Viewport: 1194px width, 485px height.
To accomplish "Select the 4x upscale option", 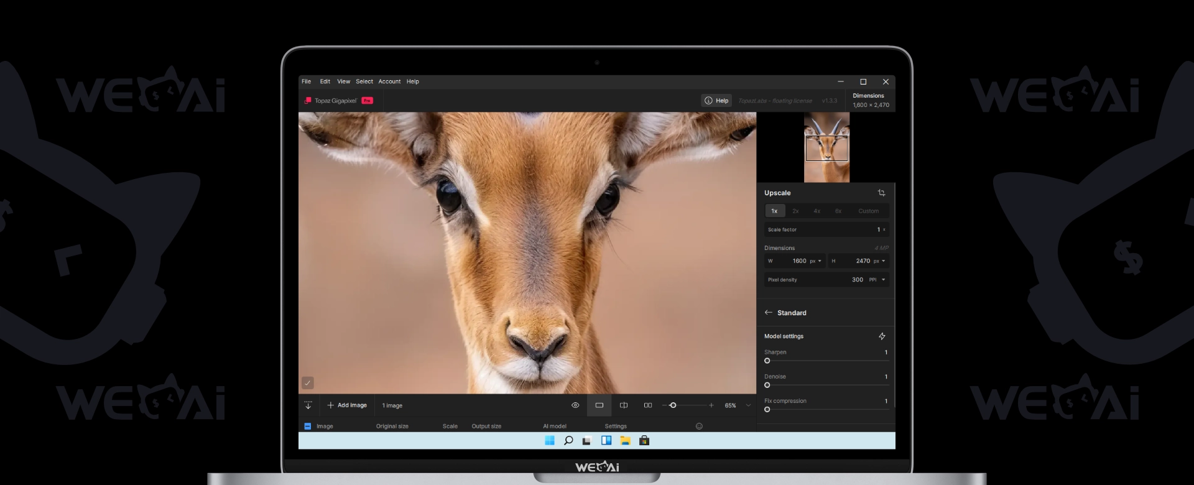I will coord(817,211).
